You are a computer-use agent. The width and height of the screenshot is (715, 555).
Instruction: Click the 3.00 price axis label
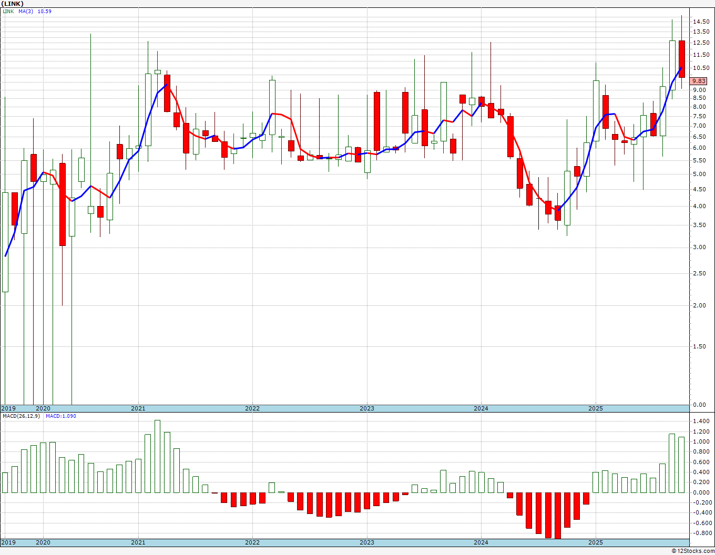[x=699, y=247]
